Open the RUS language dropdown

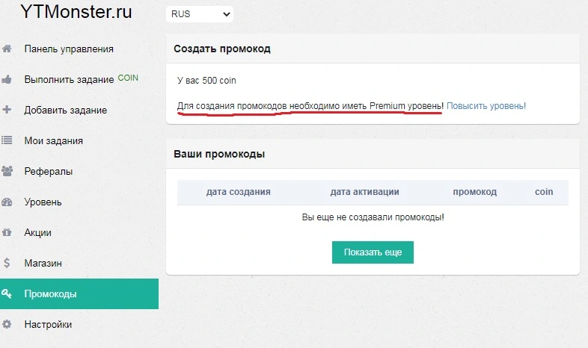point(200,14)
